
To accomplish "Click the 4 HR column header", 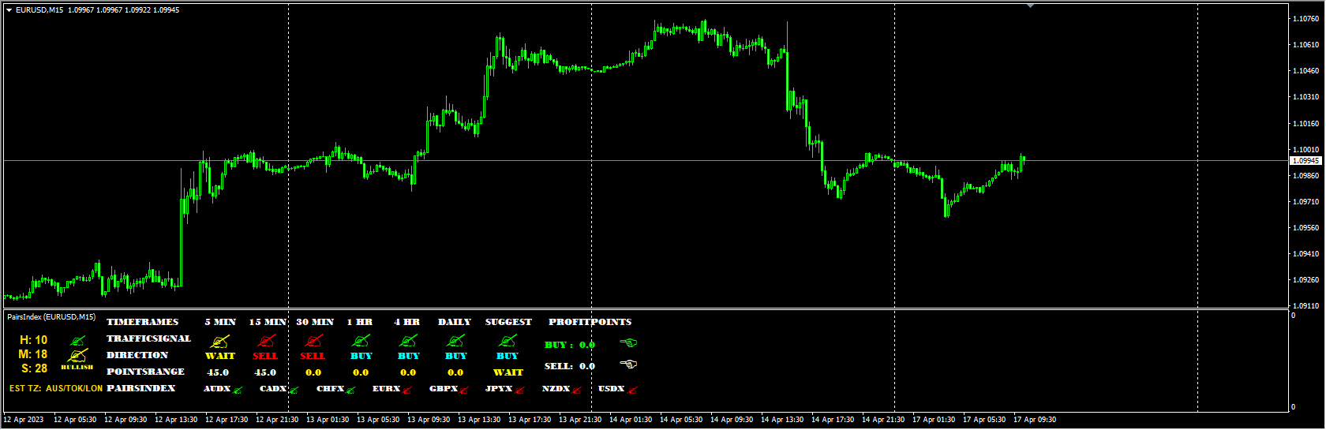I will click(406, 322).
